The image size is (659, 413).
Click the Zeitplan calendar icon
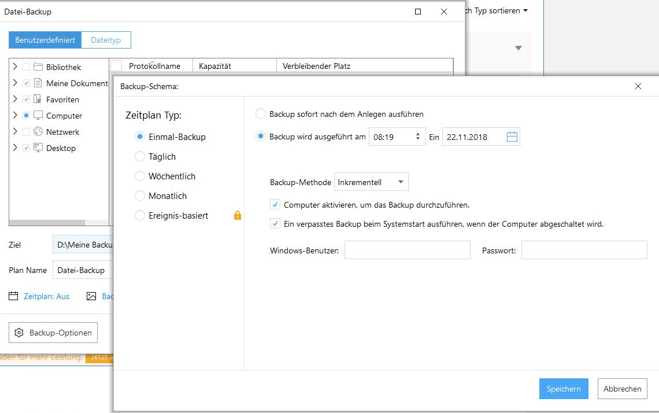pyautogui.click(x=14, y=296)
